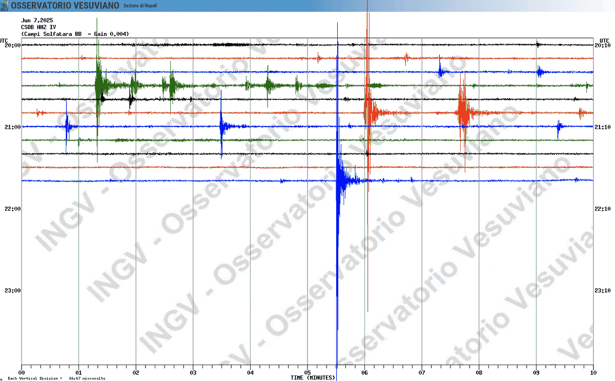Select the station code CSOB HHZ IV

[38, 27]
